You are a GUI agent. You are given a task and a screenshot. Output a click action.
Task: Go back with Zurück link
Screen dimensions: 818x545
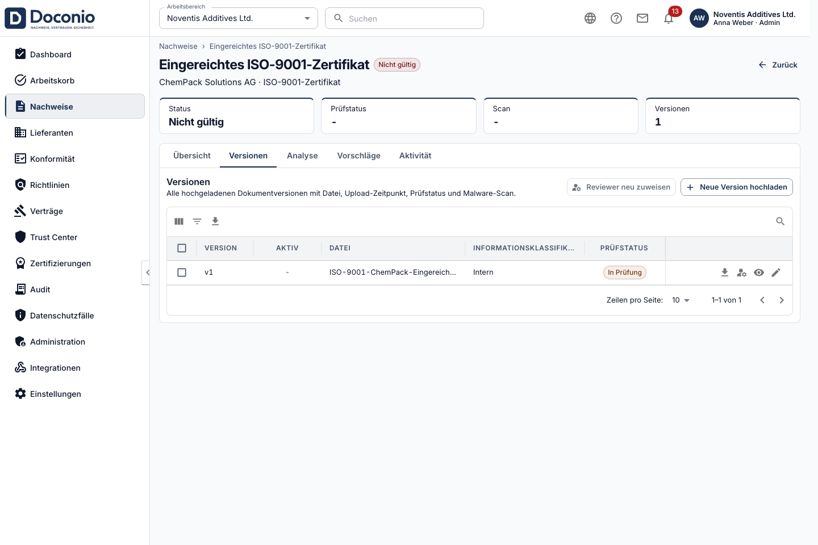(778, 65)
